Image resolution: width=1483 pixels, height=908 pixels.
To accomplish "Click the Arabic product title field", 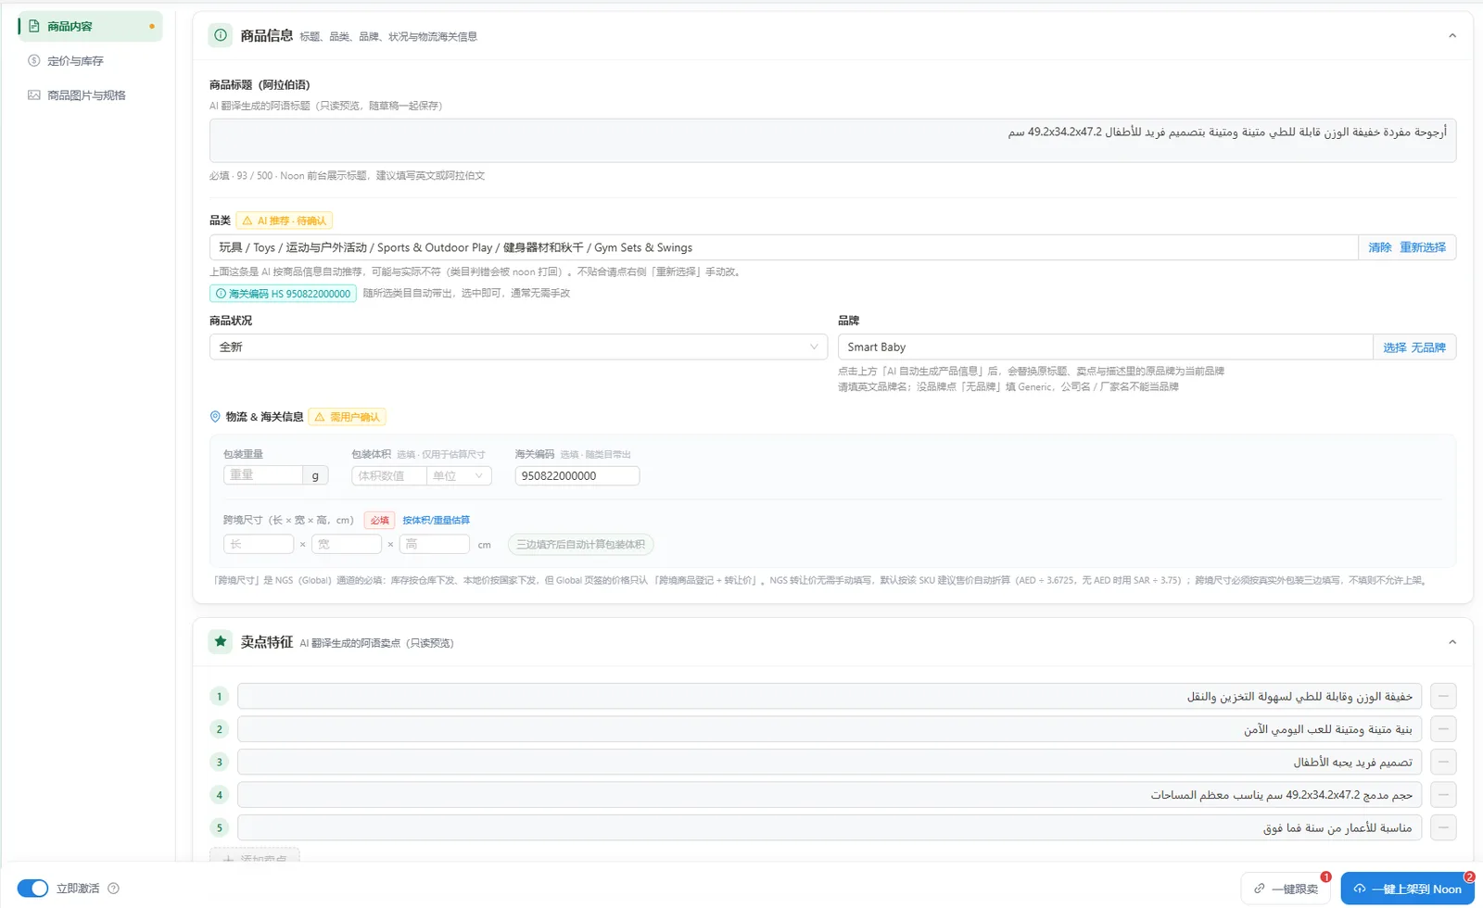I will click(832, 141).
